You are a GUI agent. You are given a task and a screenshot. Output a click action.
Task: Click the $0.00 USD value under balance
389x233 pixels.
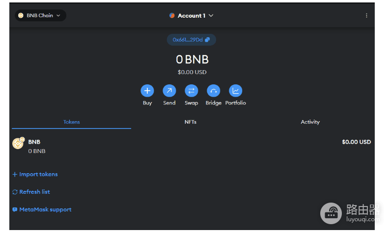(x=192, y=72)
